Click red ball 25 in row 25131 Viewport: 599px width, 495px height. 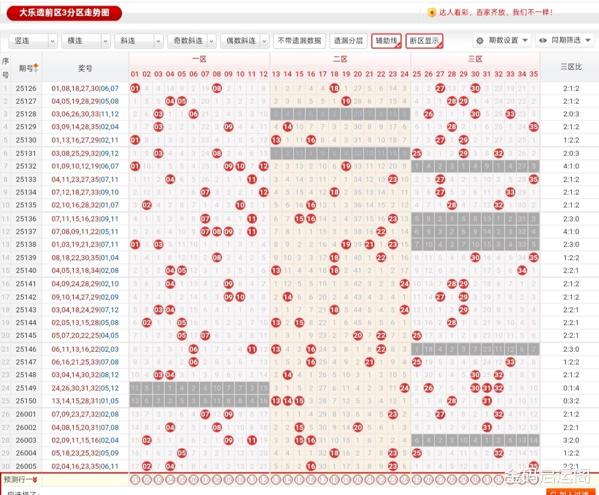(x=417, y=153)
